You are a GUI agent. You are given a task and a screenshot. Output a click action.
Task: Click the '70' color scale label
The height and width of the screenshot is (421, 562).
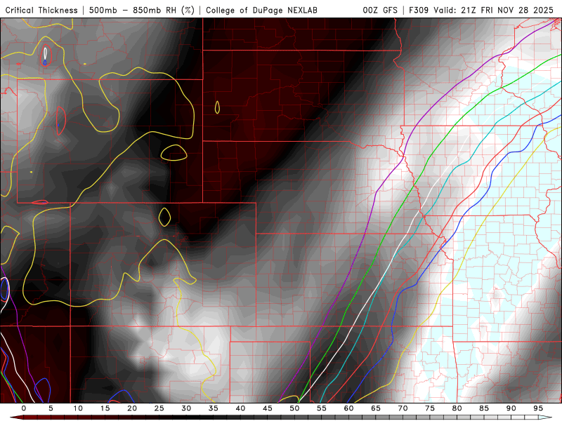403,408
